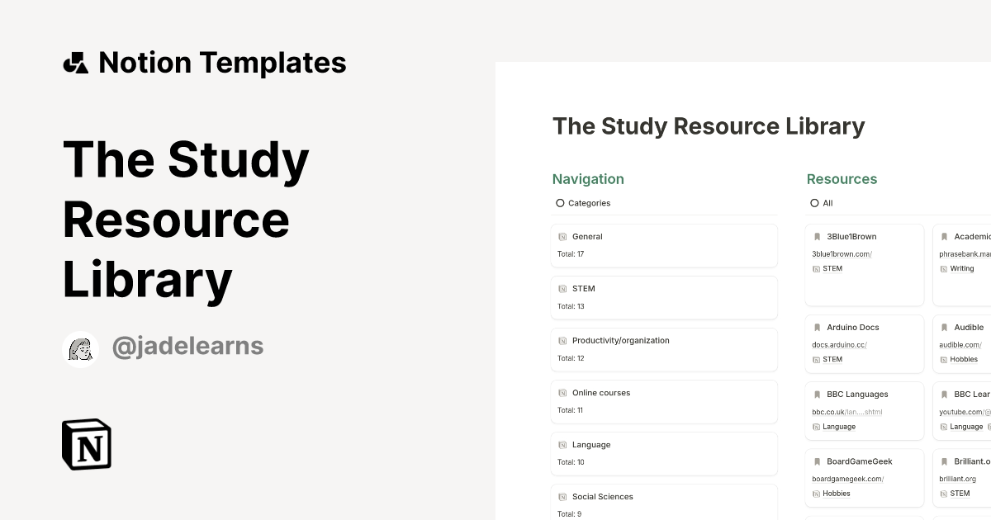Click the STEM tag icon on Arduino Docs

(815, 359)
